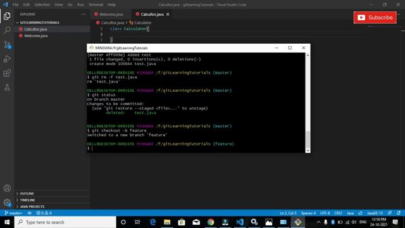Launch Microsoft Edge from taskbar
Screen dimensions: 405x228
[x=153, y=222]
